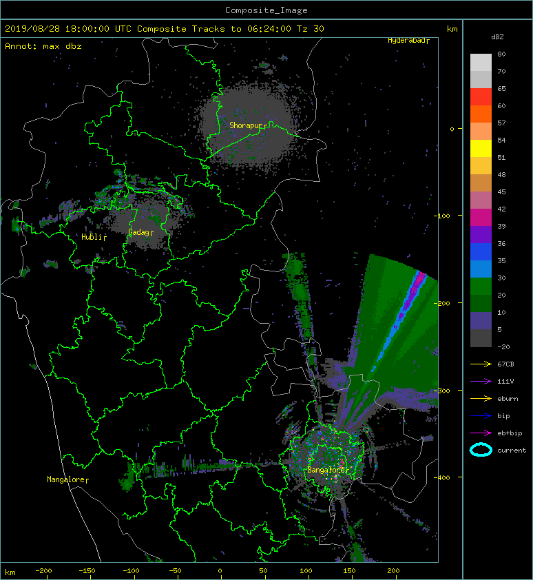Click the Gadag station marker

[151, 233]
